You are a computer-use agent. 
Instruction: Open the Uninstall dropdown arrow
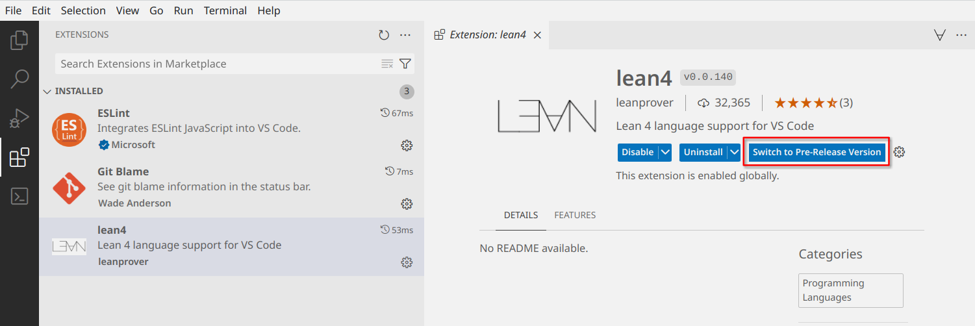(734, 152)
